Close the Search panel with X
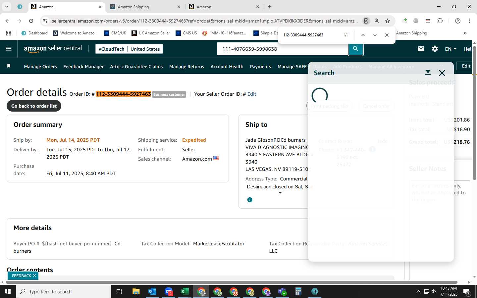Viewport: 477px width, 298px height. (x=442, y=73)
